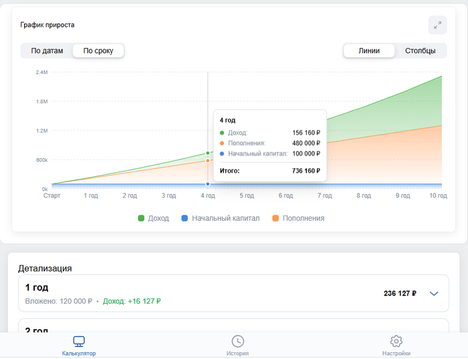Screen dimensions: 468x359
Task: Click the 10 год label on chart axis
Action: click(439, 196)
